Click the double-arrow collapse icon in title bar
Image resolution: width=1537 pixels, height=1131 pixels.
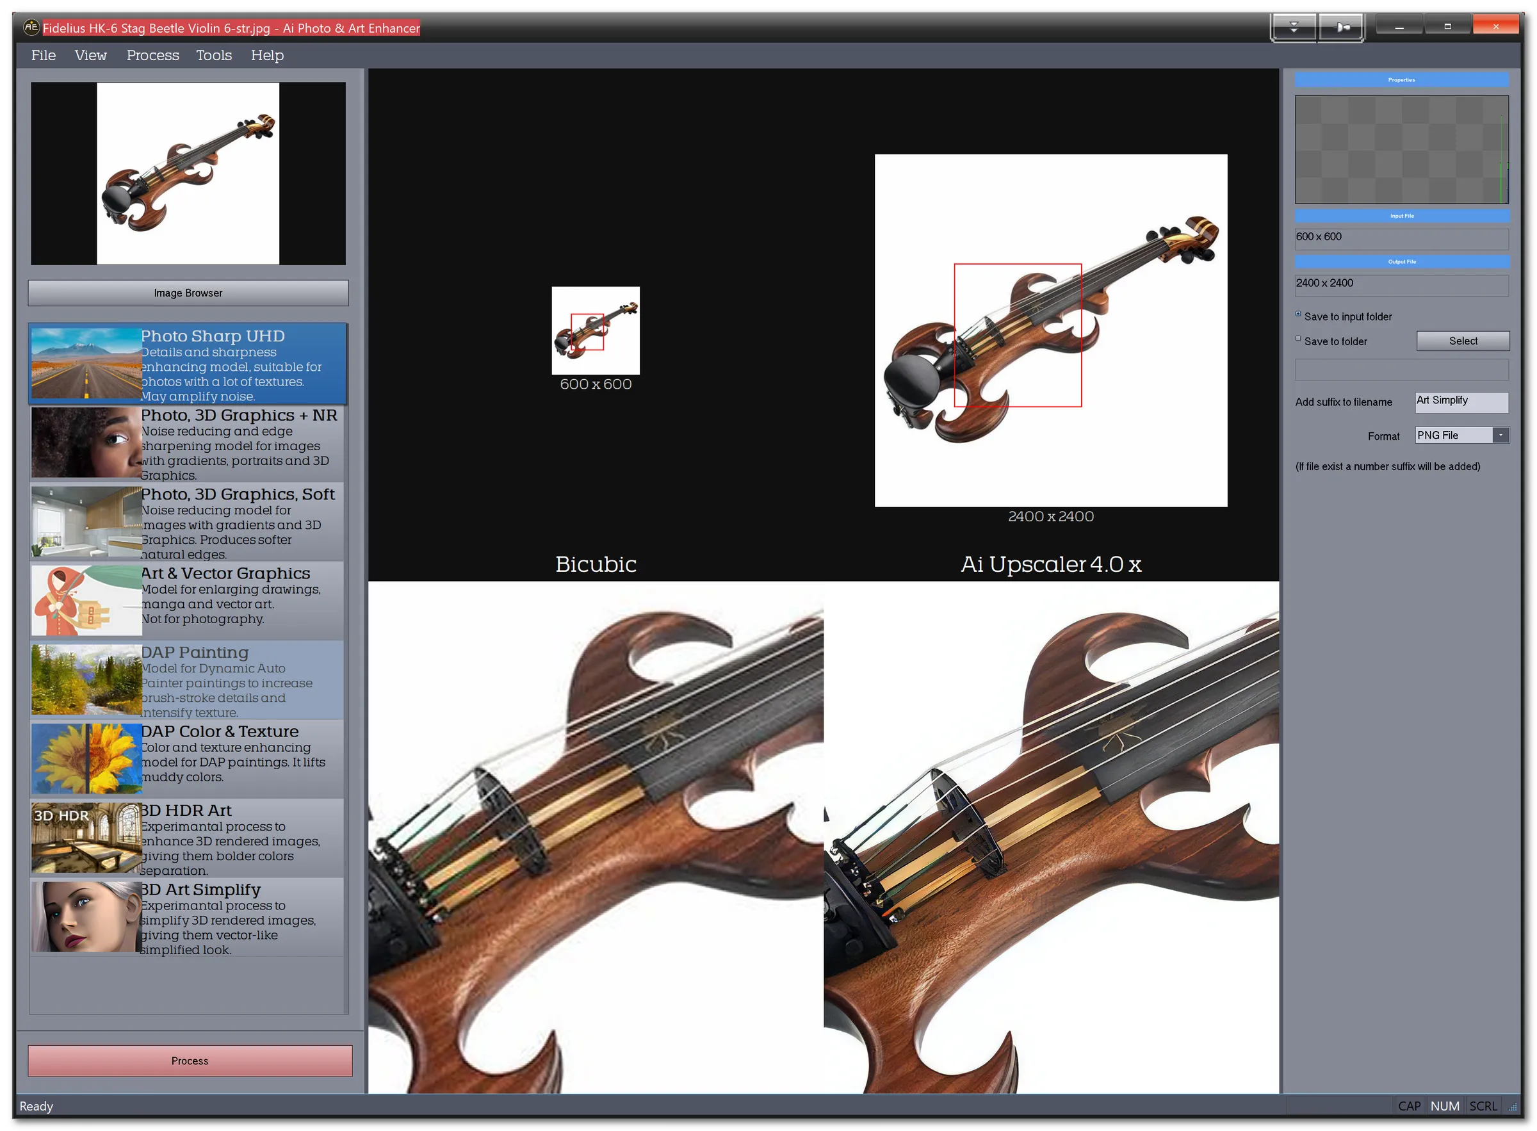pos(1293,27)
